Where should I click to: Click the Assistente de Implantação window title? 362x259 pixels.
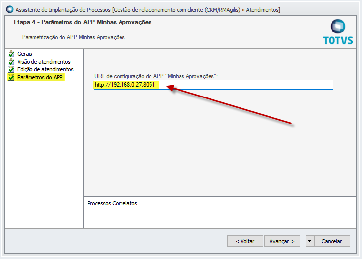[x=148, y=10]
